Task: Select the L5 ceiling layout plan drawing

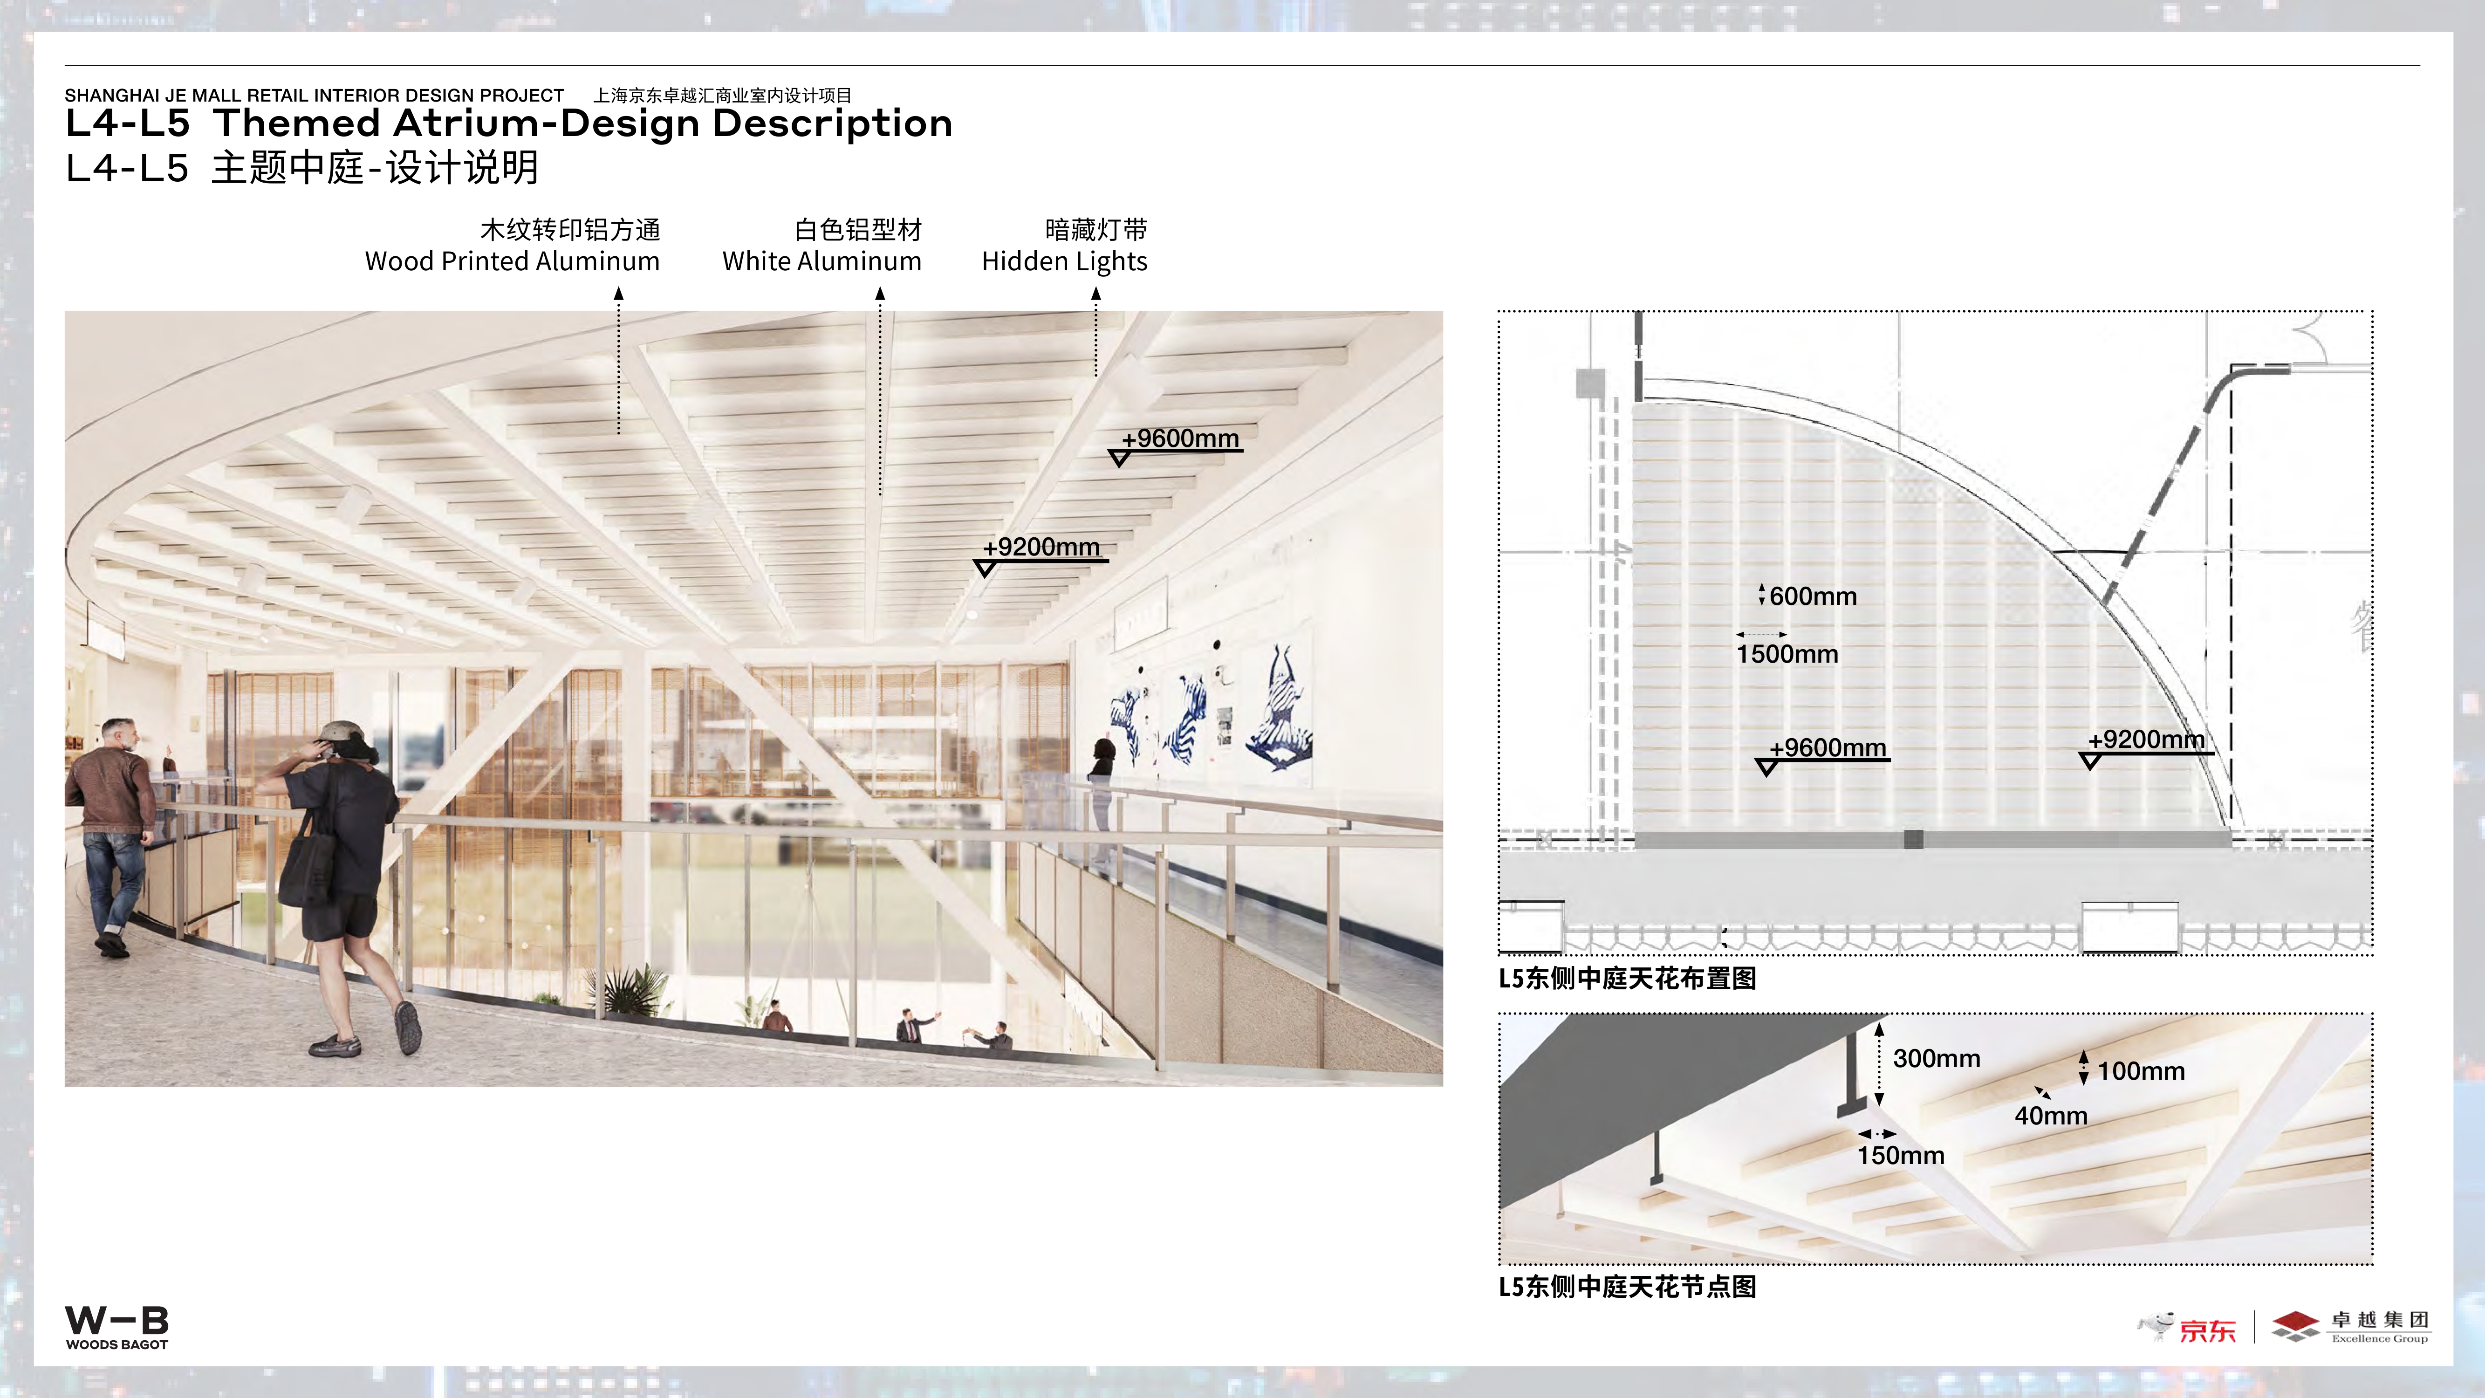Action: pos(1935,633)
